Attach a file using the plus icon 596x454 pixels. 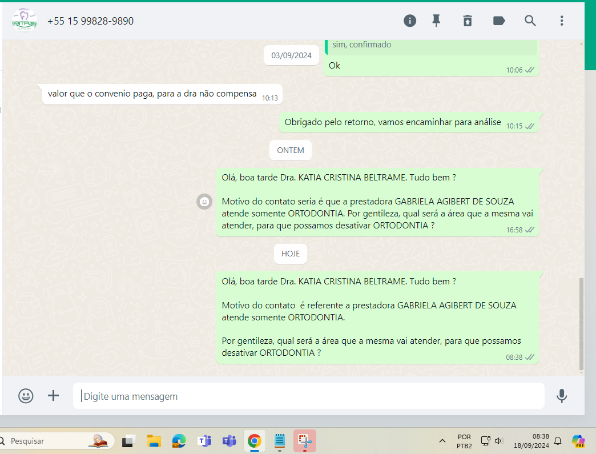pos(54,396)
